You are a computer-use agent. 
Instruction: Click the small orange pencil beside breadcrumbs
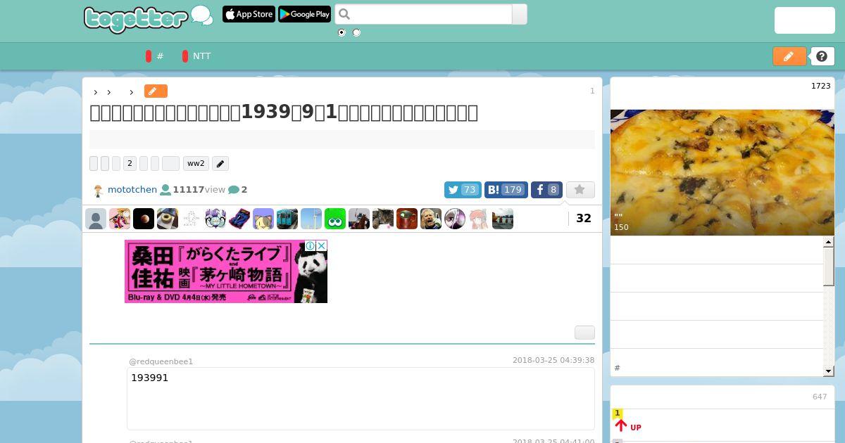pos(156,91)
